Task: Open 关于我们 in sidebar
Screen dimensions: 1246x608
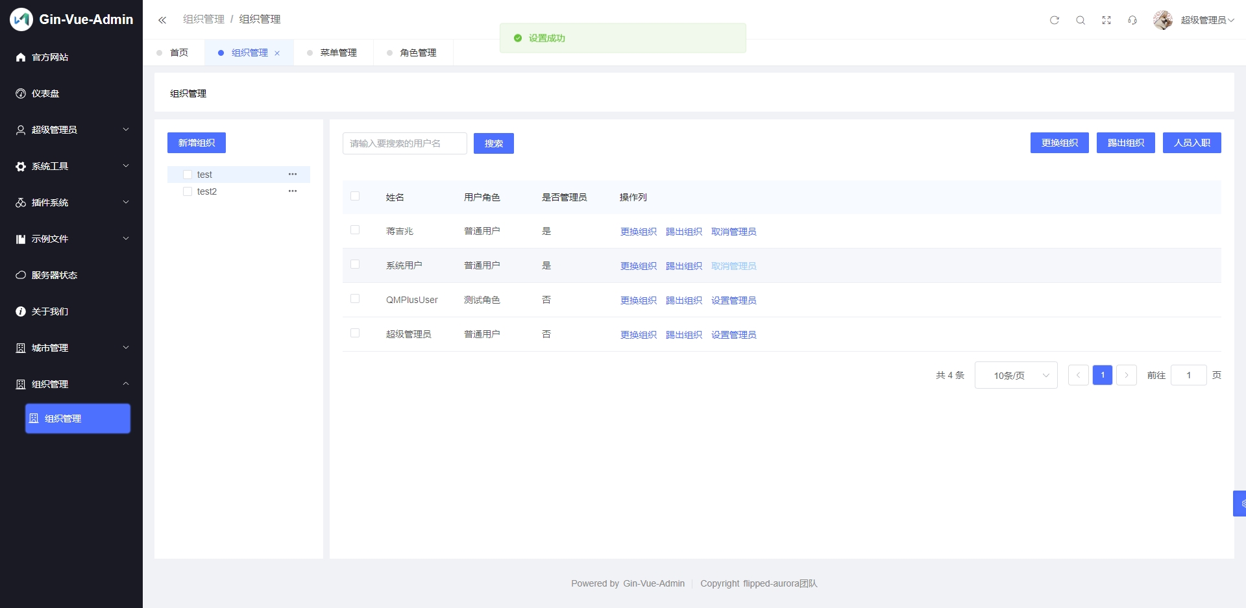Action: (71, 311)
